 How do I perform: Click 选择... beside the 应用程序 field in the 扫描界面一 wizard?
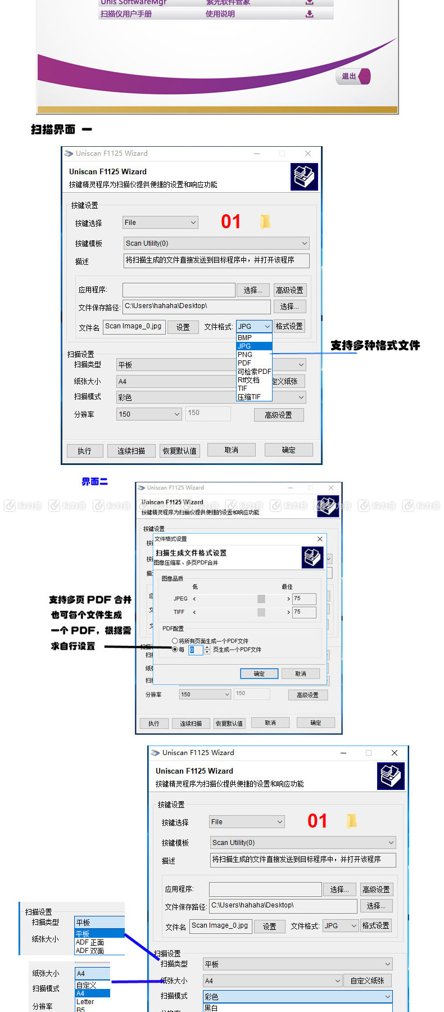pyautogui.click(x=253, y=290)
